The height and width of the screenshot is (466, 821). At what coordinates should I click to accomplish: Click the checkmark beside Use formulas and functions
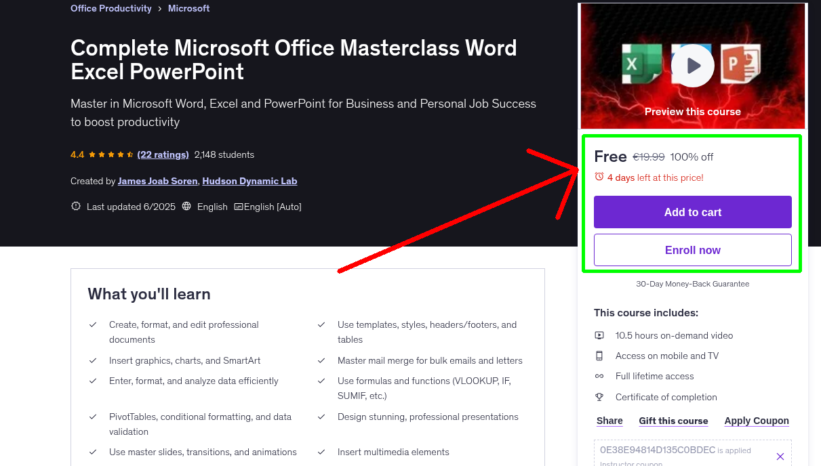pyautogui.click(x=321, y=381)
